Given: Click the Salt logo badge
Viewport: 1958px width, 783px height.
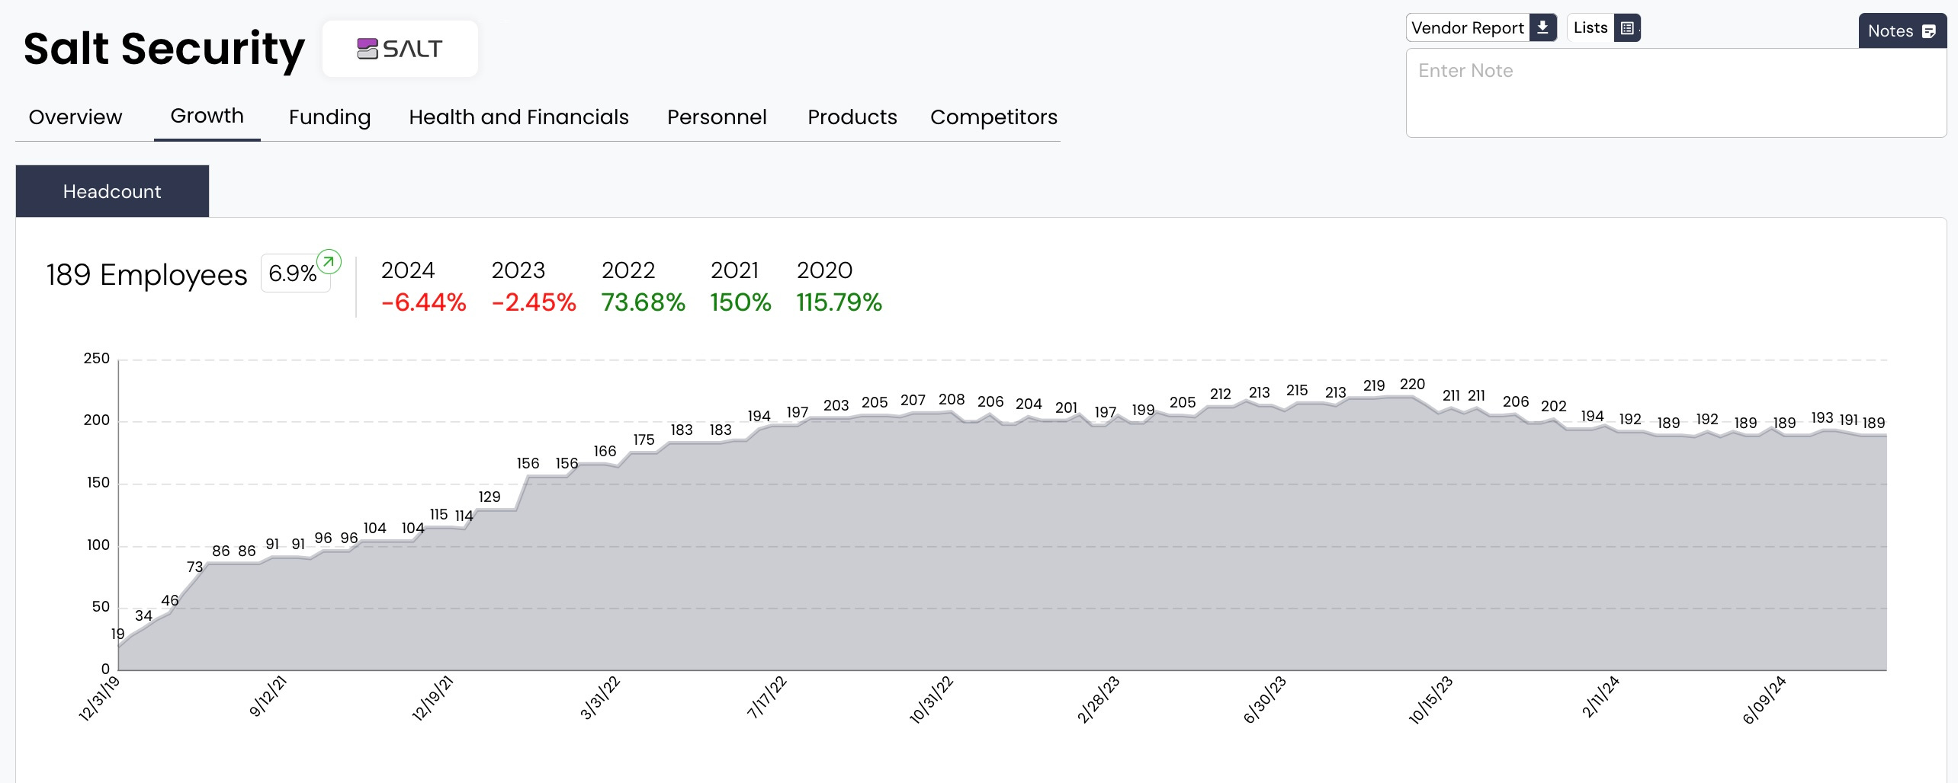Looking at the screenshot, I should tap(400, 49).
